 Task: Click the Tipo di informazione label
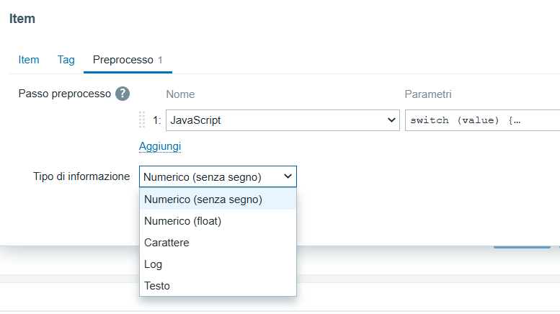click(x=81, y=176)
